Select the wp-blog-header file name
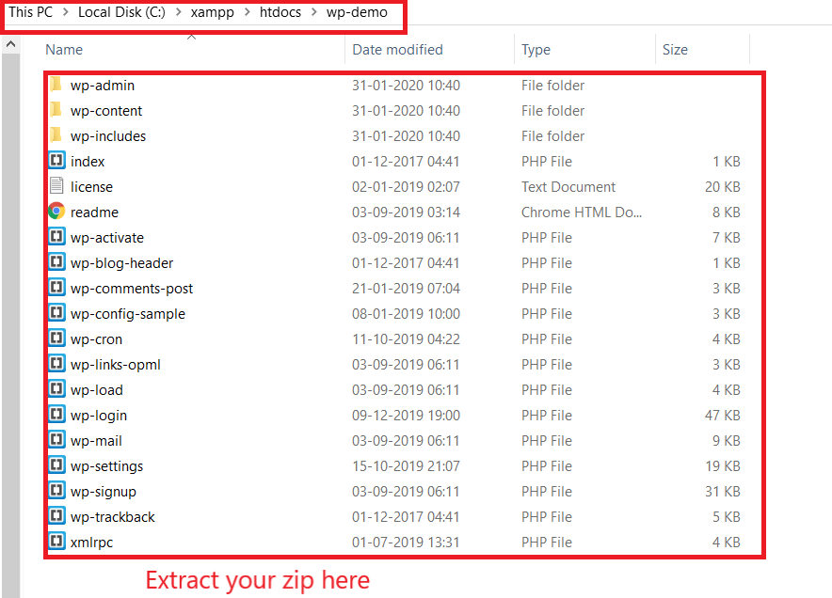 pyautogui.click(x=122, y=263)
